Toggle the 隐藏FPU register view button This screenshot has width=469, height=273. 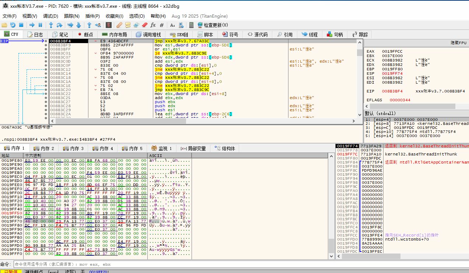click(x=458, y=43)
